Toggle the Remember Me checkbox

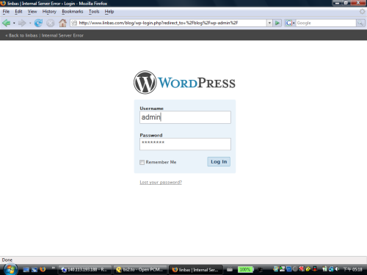(142, 162)
